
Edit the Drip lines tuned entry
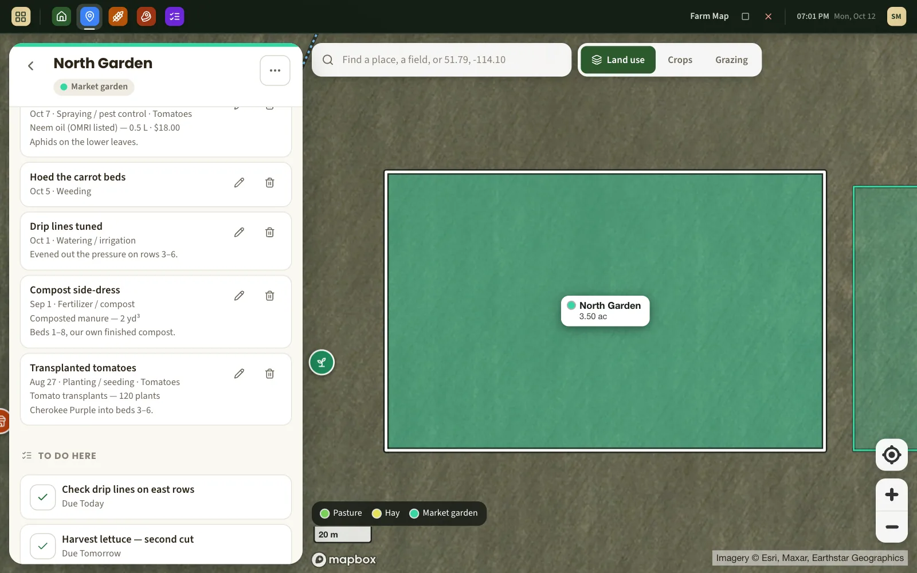(239, 232)
